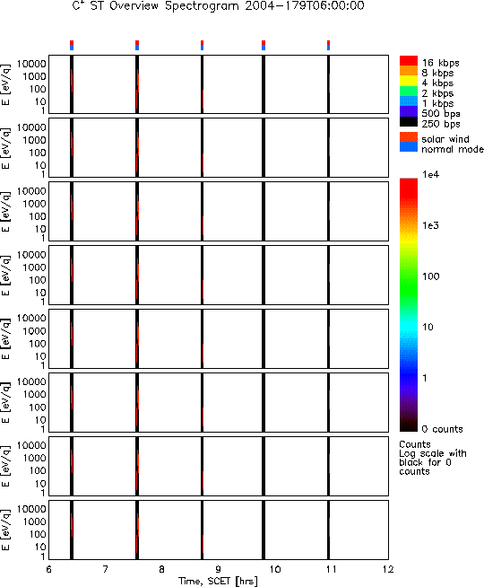Click the 8 kbps orange legend swatch
The width and height of the screenshot is (484, 587).
[x=409, y=71]
